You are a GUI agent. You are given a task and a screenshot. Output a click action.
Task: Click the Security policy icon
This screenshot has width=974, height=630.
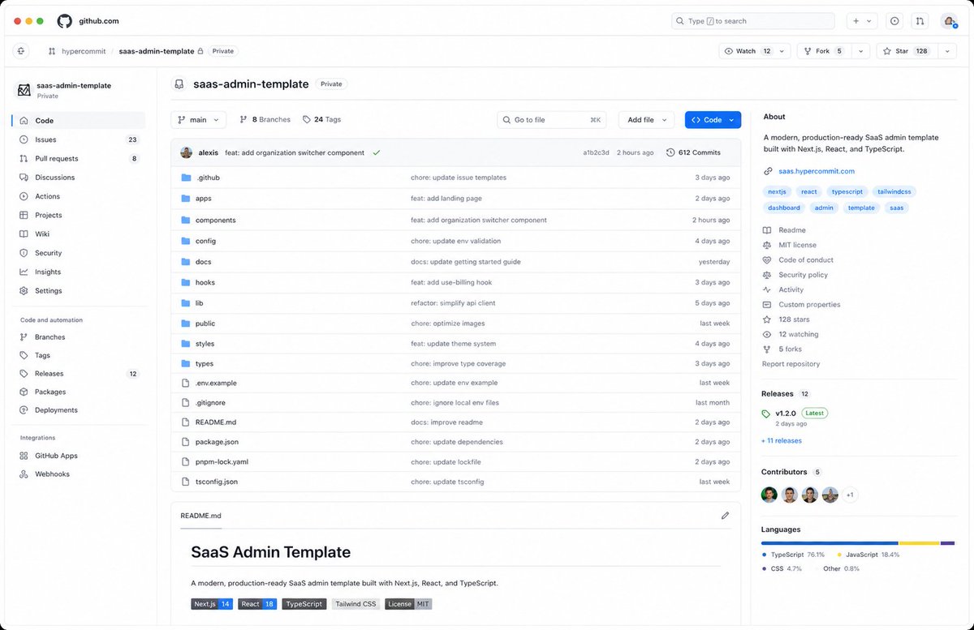(767, 275)
